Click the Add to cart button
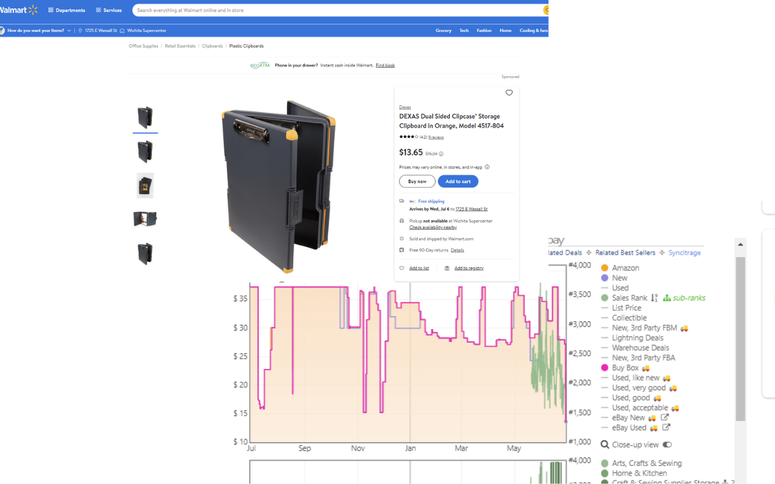The image size is (775, 484). [458, 181]
